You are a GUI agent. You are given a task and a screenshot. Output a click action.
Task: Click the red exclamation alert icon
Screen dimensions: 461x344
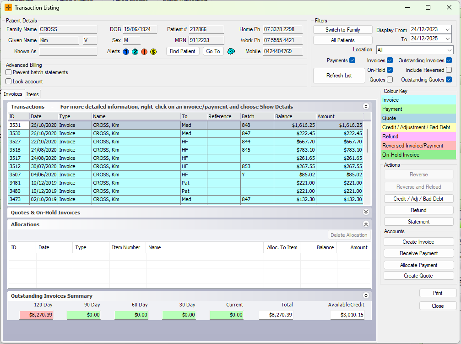(144, 52)
